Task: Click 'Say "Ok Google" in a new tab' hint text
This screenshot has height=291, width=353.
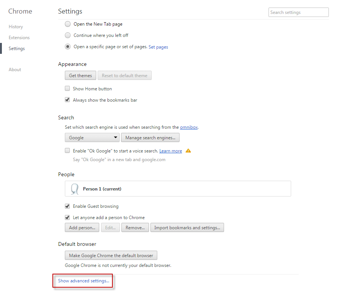Action: 119,160
